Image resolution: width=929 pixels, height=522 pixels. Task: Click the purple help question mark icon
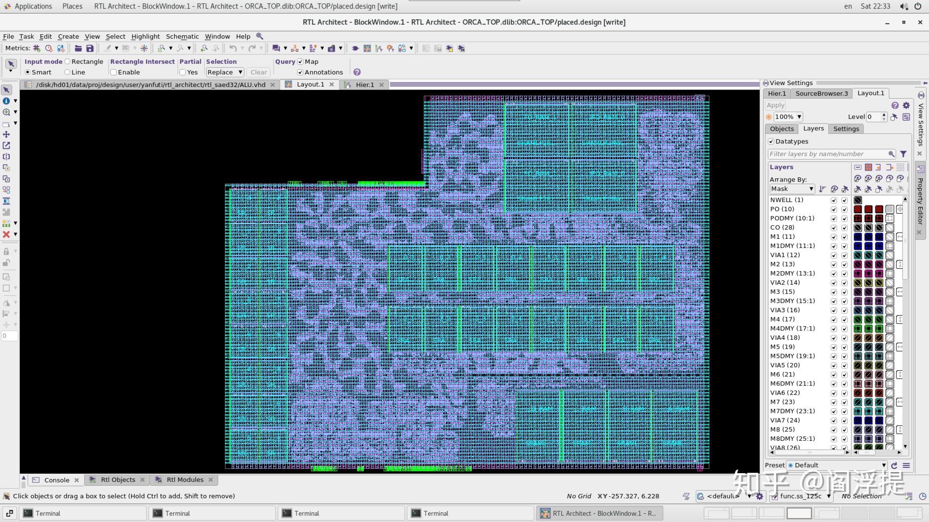click(x=357, y=72)
